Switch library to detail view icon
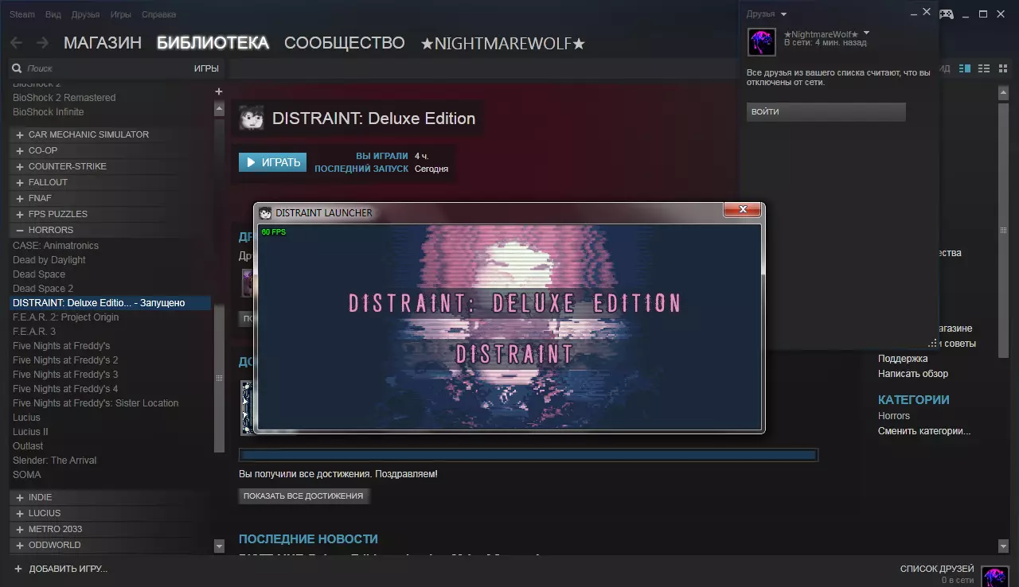This screenshot has width=1019, height=587. click(x=965, y=68)
